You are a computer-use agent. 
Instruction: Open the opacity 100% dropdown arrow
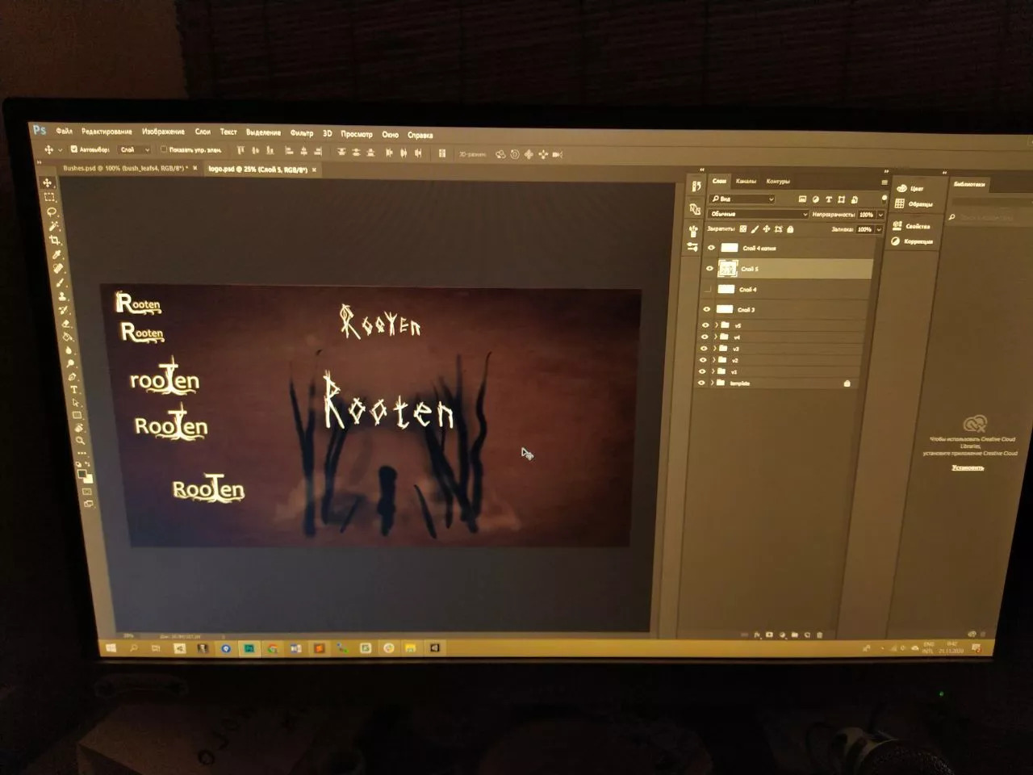(880, 215)
